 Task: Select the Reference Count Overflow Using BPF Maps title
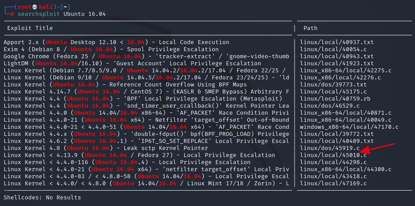pyautogui.click(x=125, y=85)
